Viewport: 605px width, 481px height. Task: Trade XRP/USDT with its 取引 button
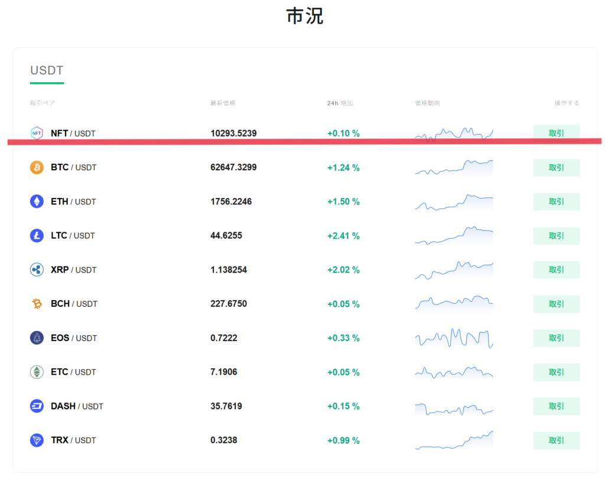click(x=557, y=270)
